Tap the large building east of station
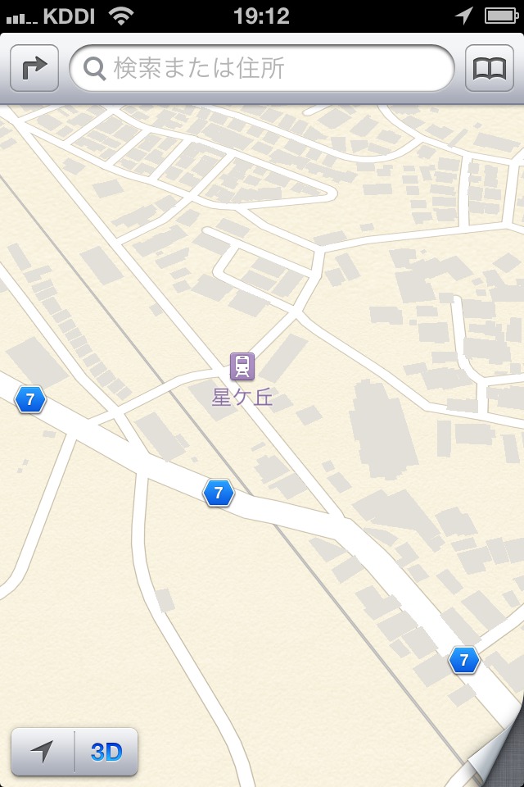524x787 pixels. 384,430
